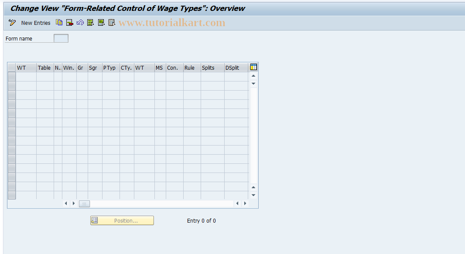Click the Con. column header
This screenshot has width=465, height=254.
point(174,68)
